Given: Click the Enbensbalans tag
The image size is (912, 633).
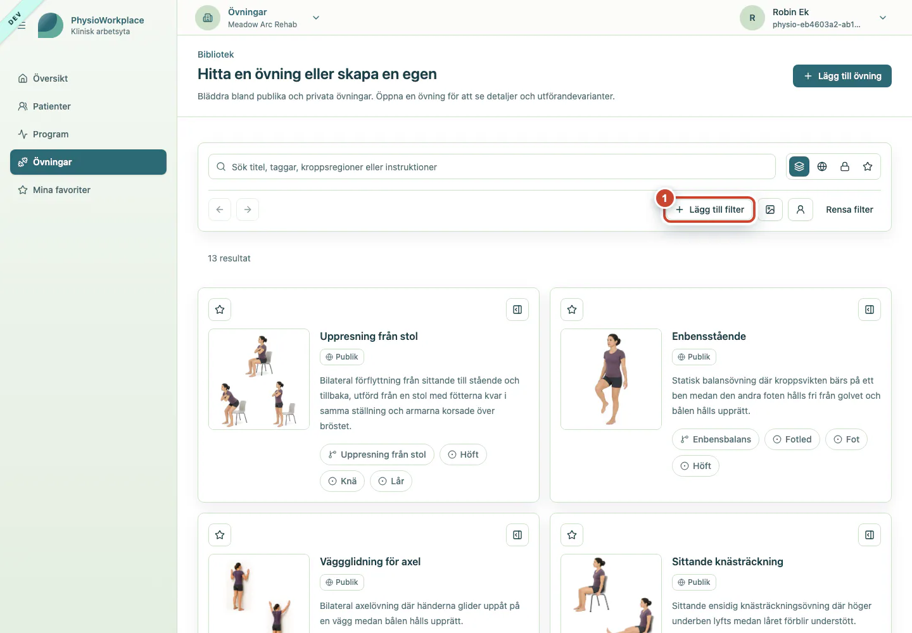Looking at the screenshot, I should (716, 439).
